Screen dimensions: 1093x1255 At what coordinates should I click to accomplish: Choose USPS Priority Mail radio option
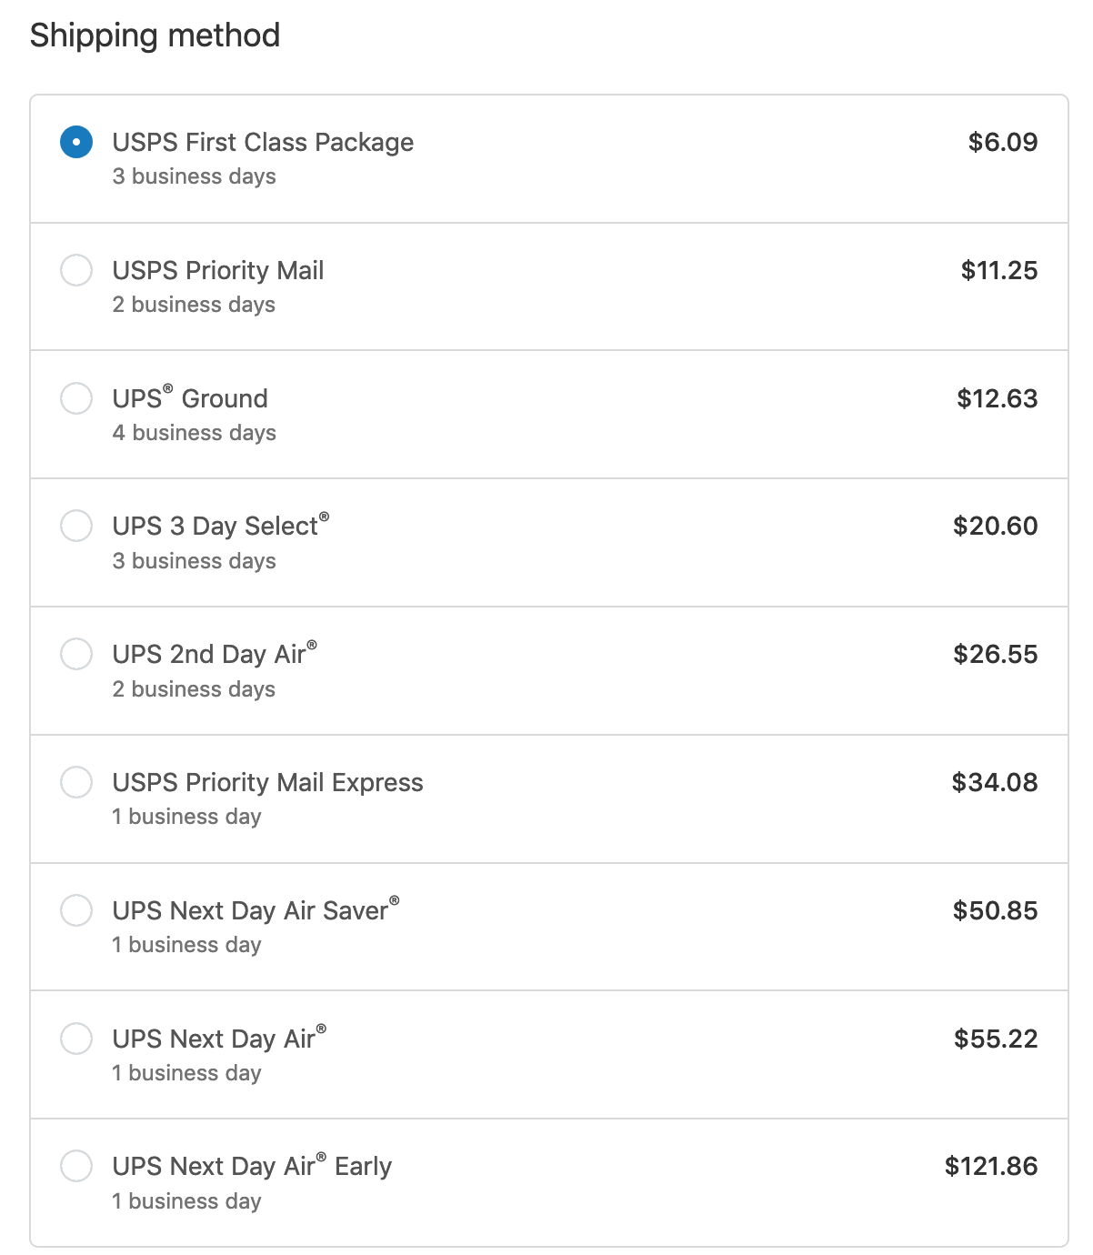[x=76, y=270]
